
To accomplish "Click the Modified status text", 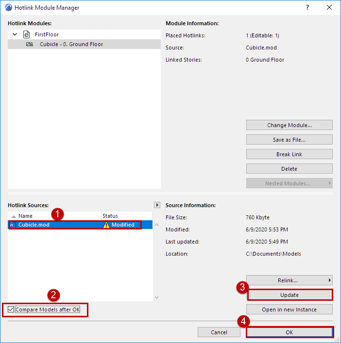I will point(123,225).
